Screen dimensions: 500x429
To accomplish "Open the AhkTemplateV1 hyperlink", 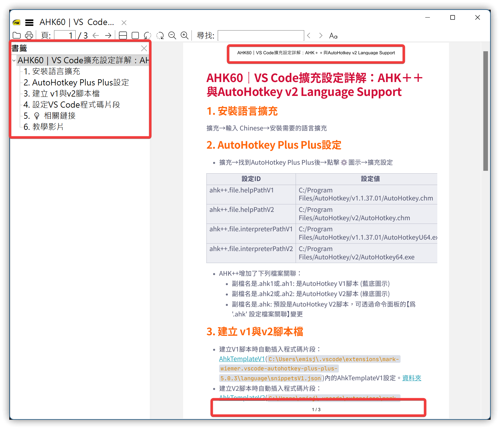I will coord(242,359).
